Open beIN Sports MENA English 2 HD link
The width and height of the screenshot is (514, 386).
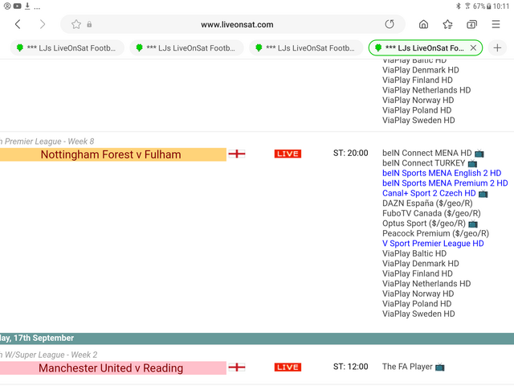click(x=442, y=173)
